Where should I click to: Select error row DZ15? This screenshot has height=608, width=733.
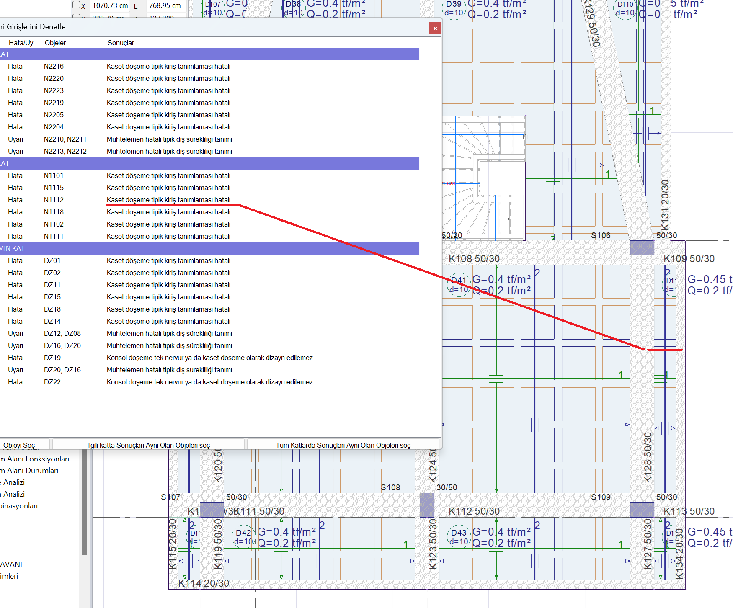click(209, 297)
